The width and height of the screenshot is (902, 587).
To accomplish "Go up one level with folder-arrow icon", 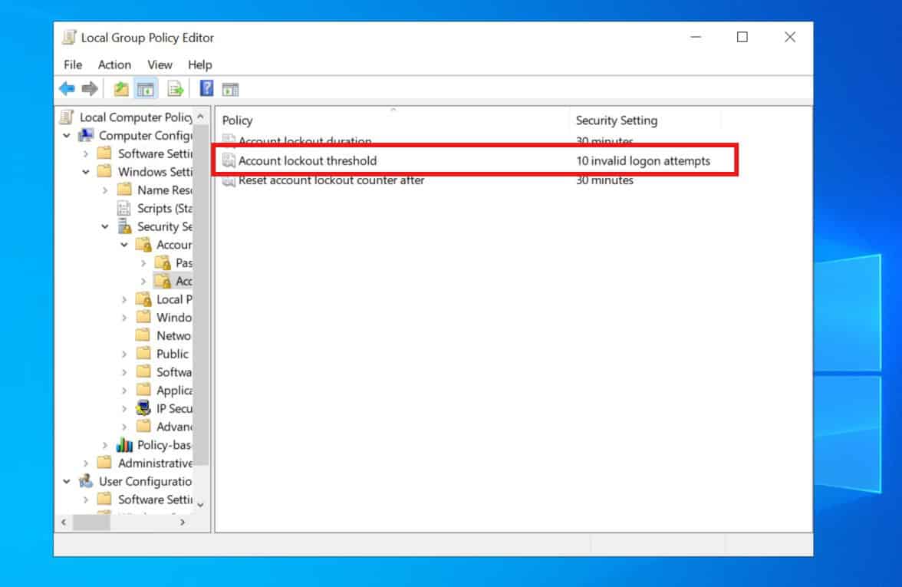I will tap(121, 89).
